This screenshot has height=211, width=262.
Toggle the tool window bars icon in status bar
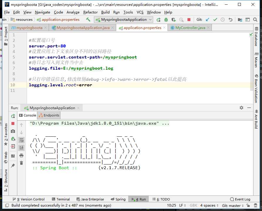(x=7, y=205)
